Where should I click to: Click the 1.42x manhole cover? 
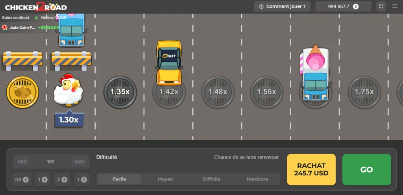tap(169, 92)
